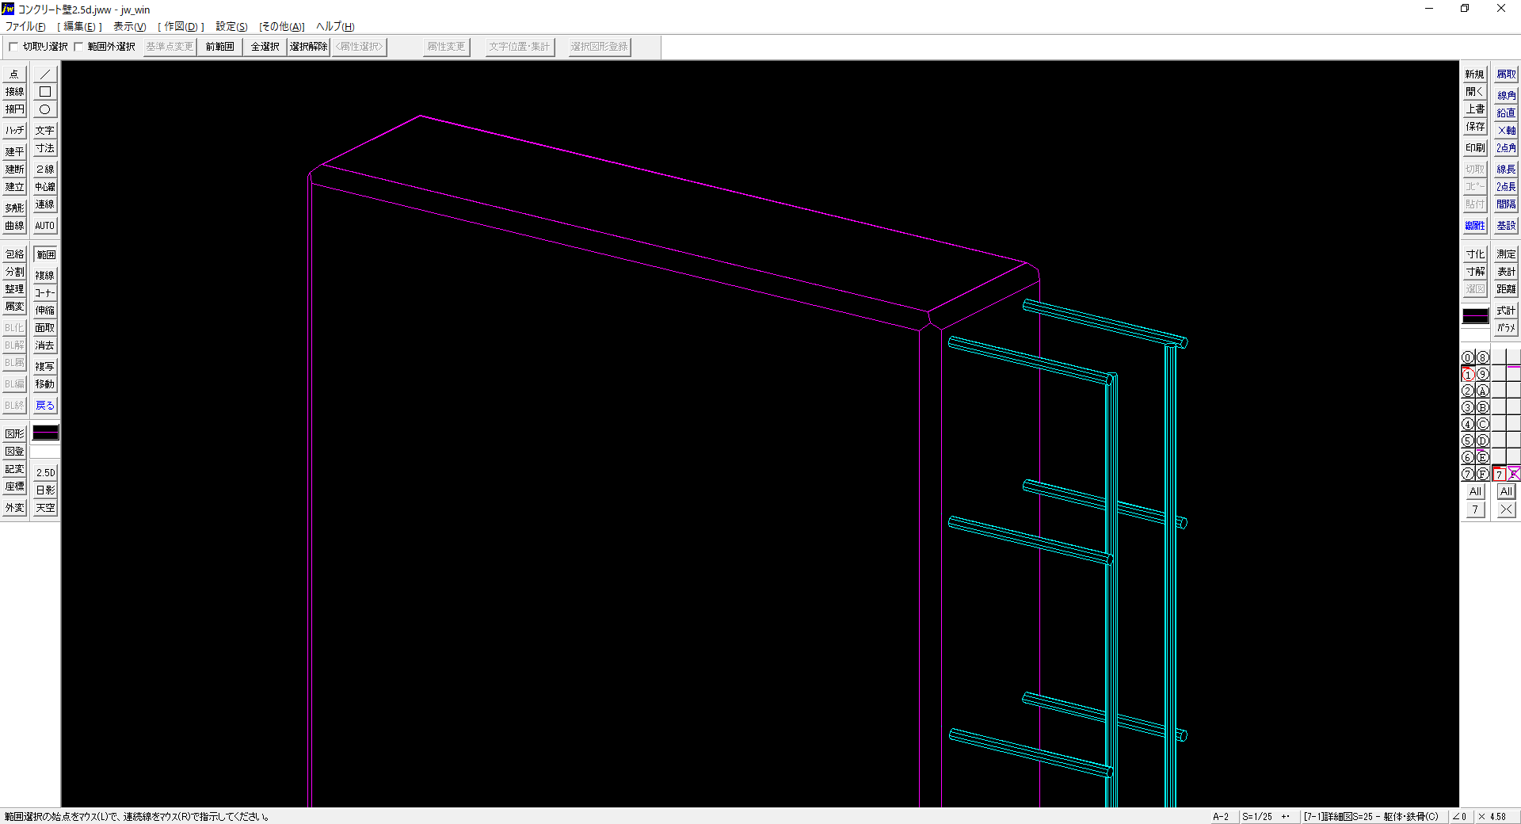Select the 文字 text tool
Viewport: 1521px width, 824px height.
pyautogui.click(x=45, y=131)
